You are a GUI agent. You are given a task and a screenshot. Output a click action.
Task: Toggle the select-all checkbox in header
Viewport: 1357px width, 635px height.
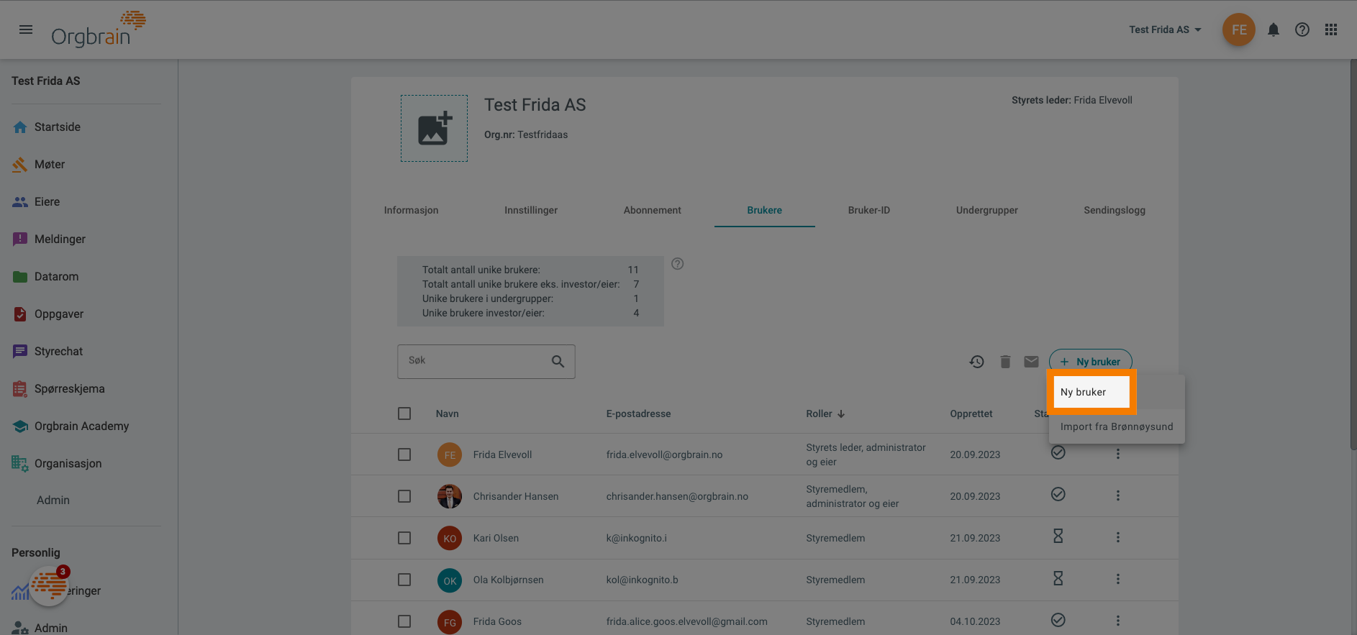coord(404,414)
